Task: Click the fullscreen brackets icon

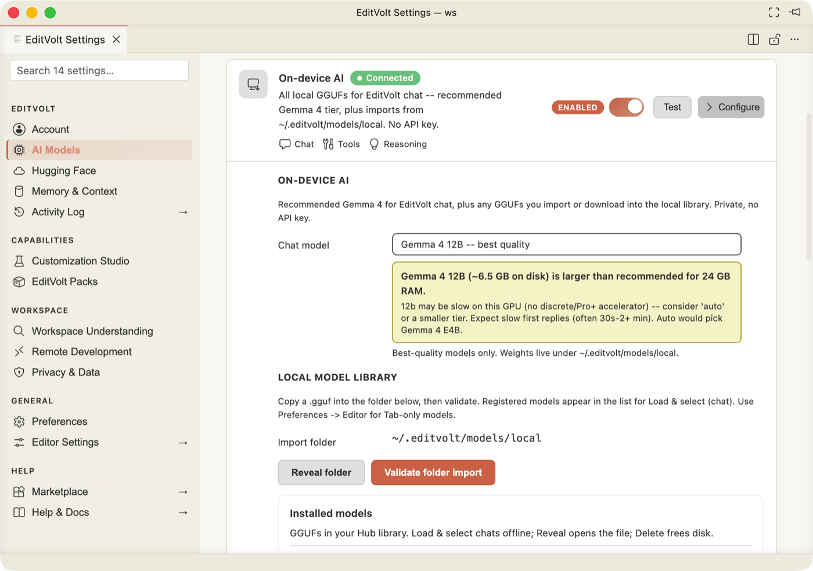Action: click(x=774, y=12)
